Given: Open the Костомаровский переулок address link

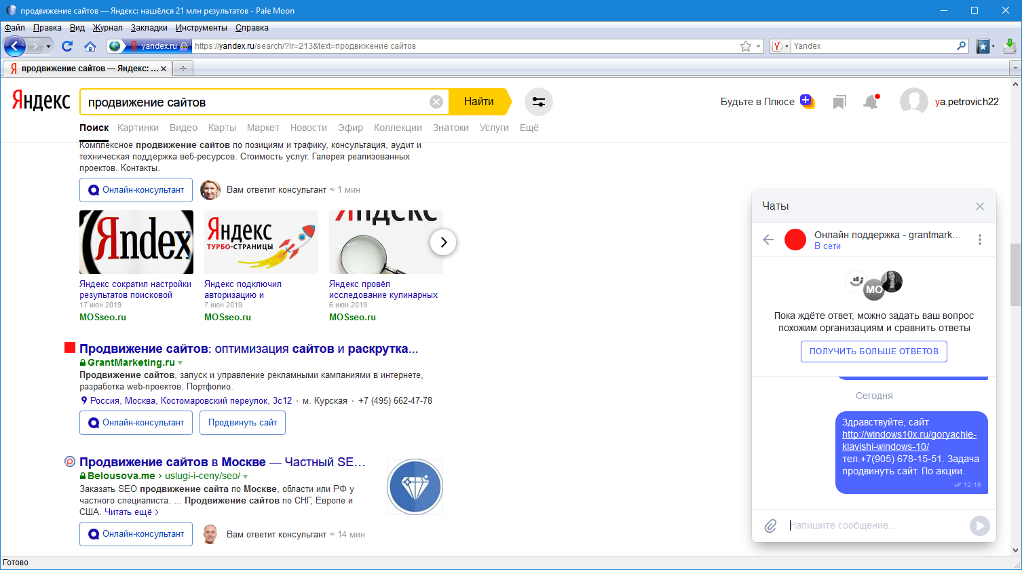Looking at the screenshot, I should pyautogui.click(x=191, y=401).
